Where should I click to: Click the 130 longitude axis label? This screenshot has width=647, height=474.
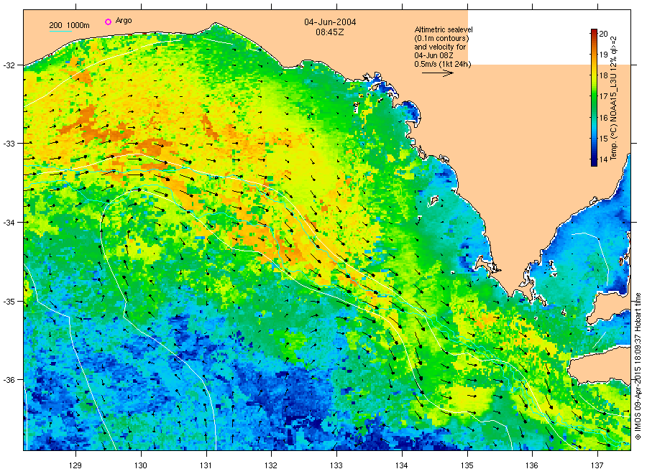[x=141, y=465]
